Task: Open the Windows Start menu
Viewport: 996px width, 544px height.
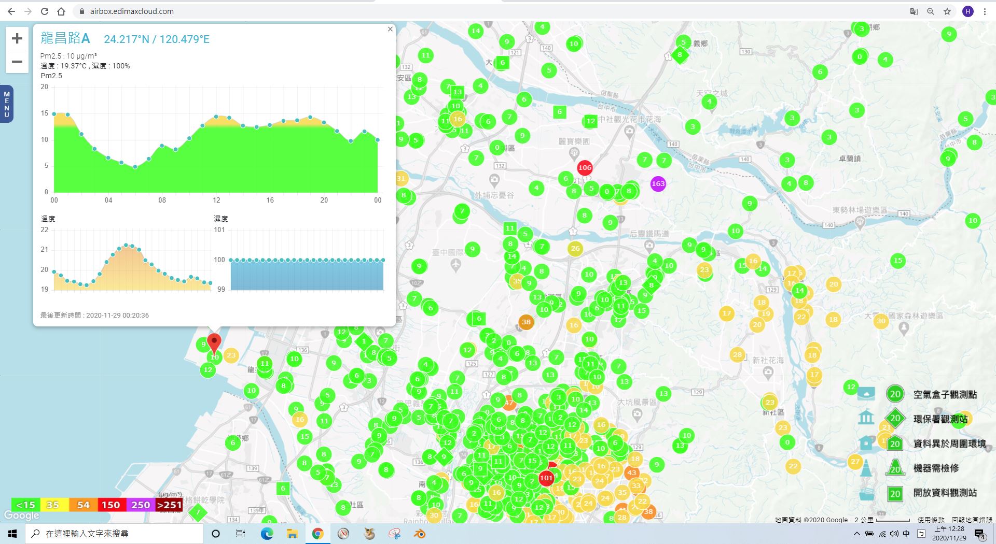Action: click(12, 533)
